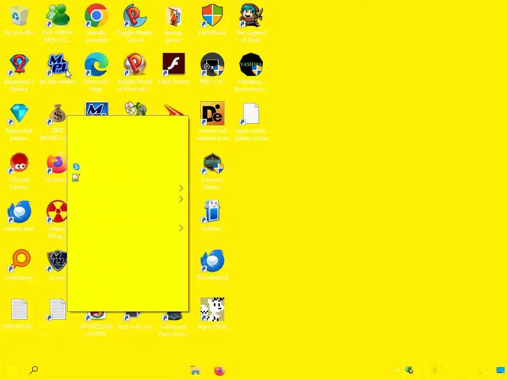Open the Everything orange magnifier shortcut

19,260
